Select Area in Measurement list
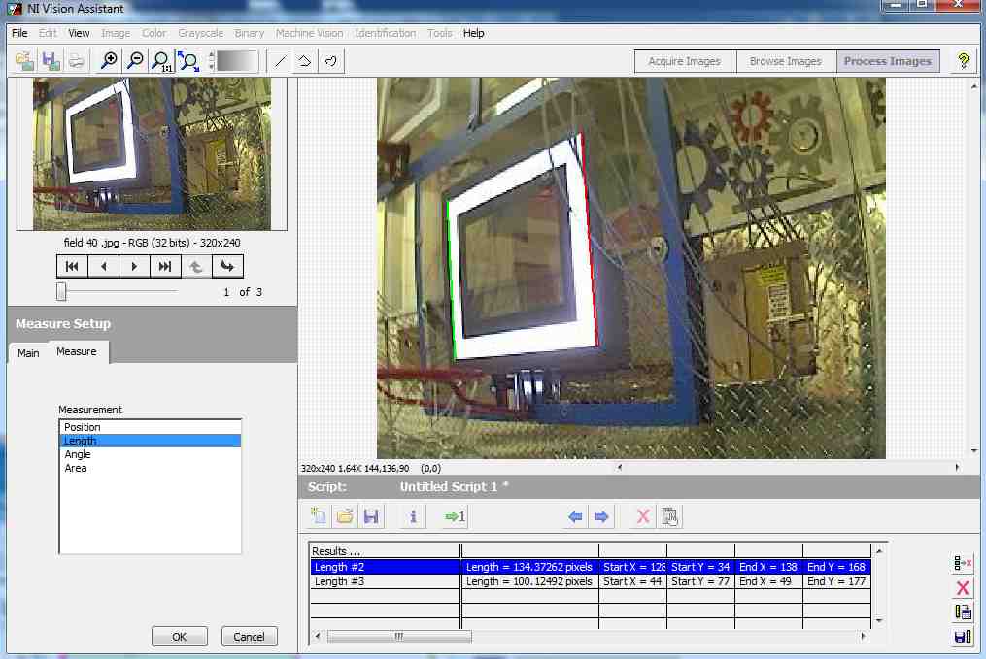Image resolution: width=986 pixels, height=659 pixels. tap(150, 468)
